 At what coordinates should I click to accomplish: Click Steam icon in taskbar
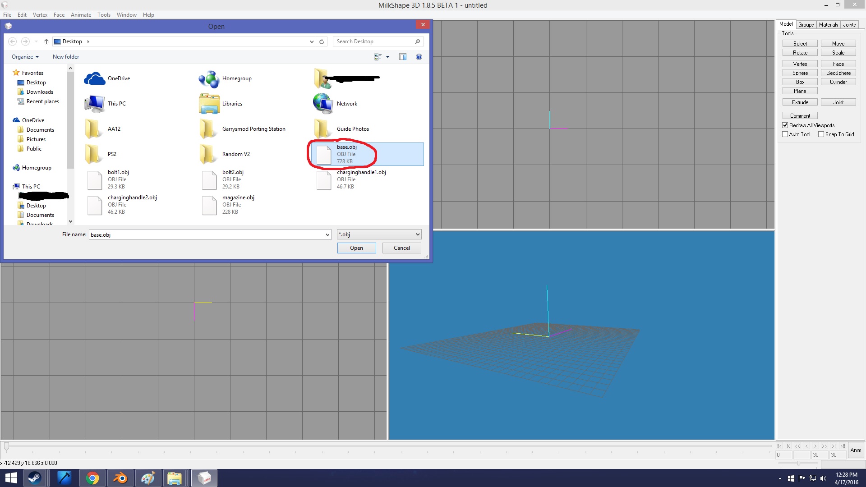[34, 478]
